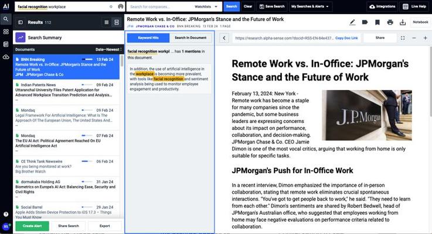Viewport: 432px width, 234px height.
Task: Bookmark the JPMorgan document
Action: pyautogui.click(x=377, y=22)
